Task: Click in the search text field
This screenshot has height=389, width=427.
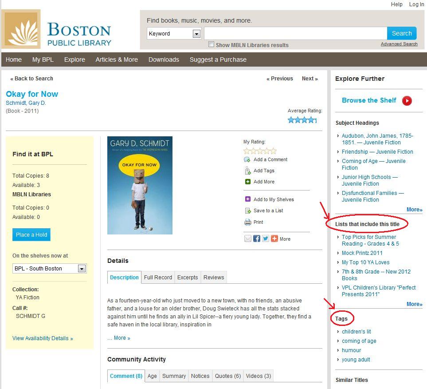Action: [295, 33]
